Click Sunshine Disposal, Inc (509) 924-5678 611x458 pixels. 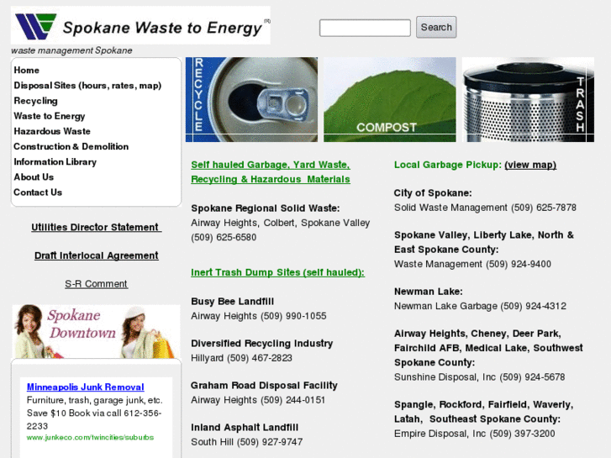(x=480, y=377)
